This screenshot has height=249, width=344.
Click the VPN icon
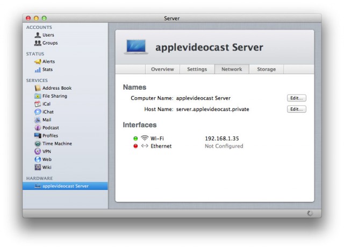point(38,151)
